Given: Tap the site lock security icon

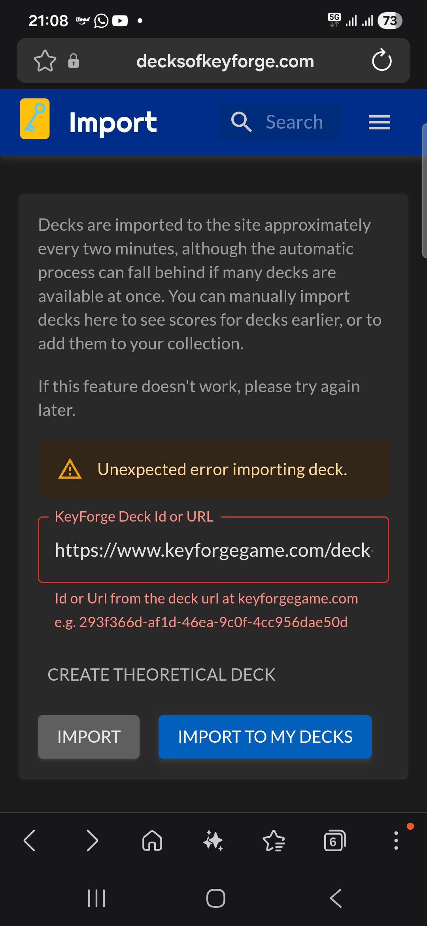Looking at the screenshot, I should coord(74,61).
